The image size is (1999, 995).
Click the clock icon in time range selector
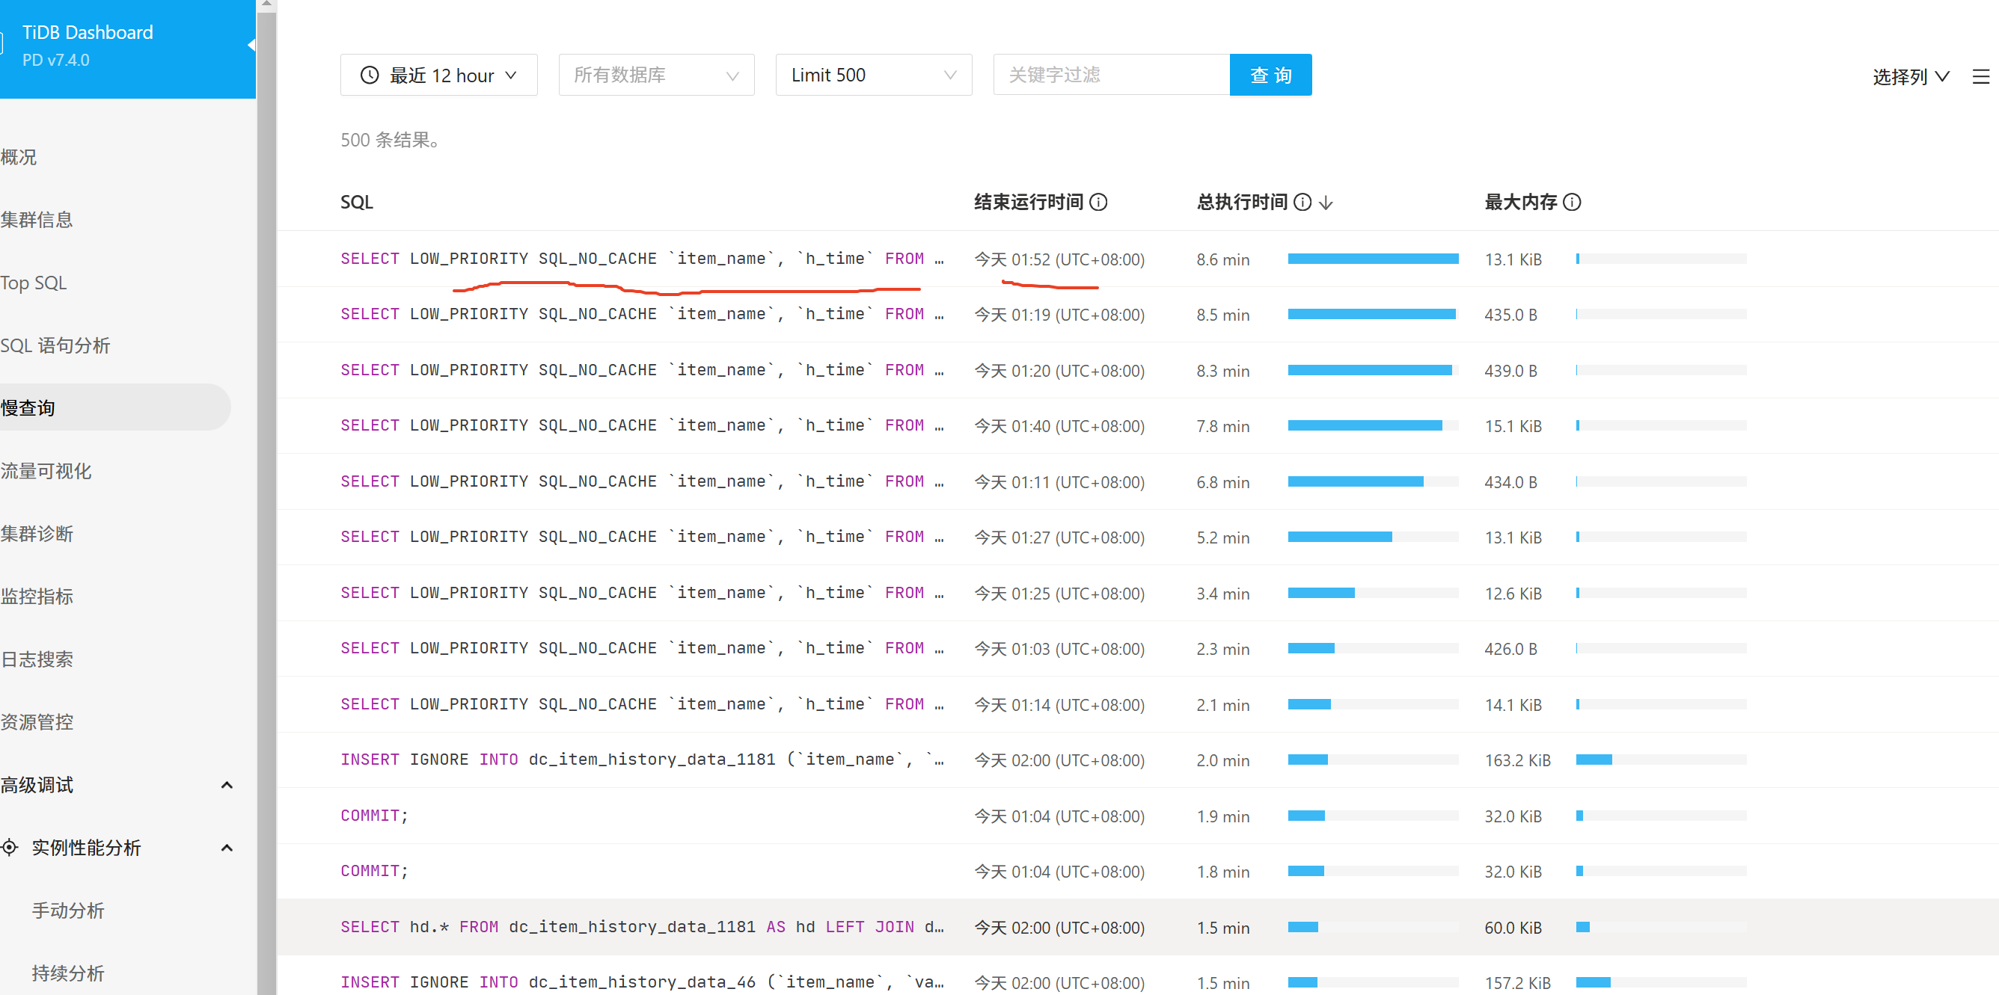pyautogui.click(x=370, y=76)
